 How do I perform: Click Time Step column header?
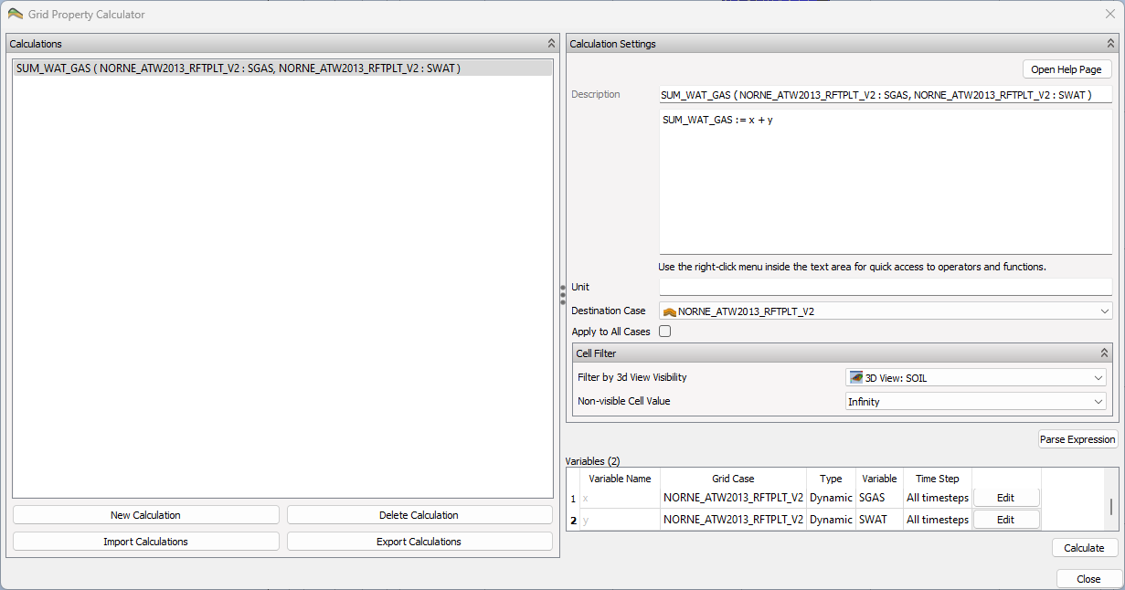click(938, 479)
